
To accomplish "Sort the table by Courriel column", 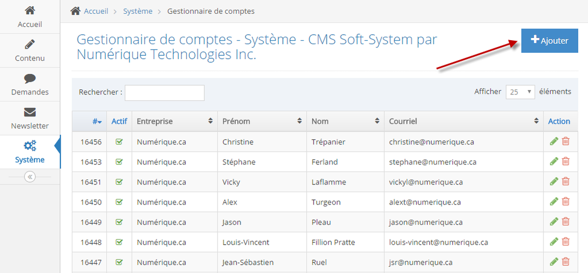I will (x=464, y=121).
